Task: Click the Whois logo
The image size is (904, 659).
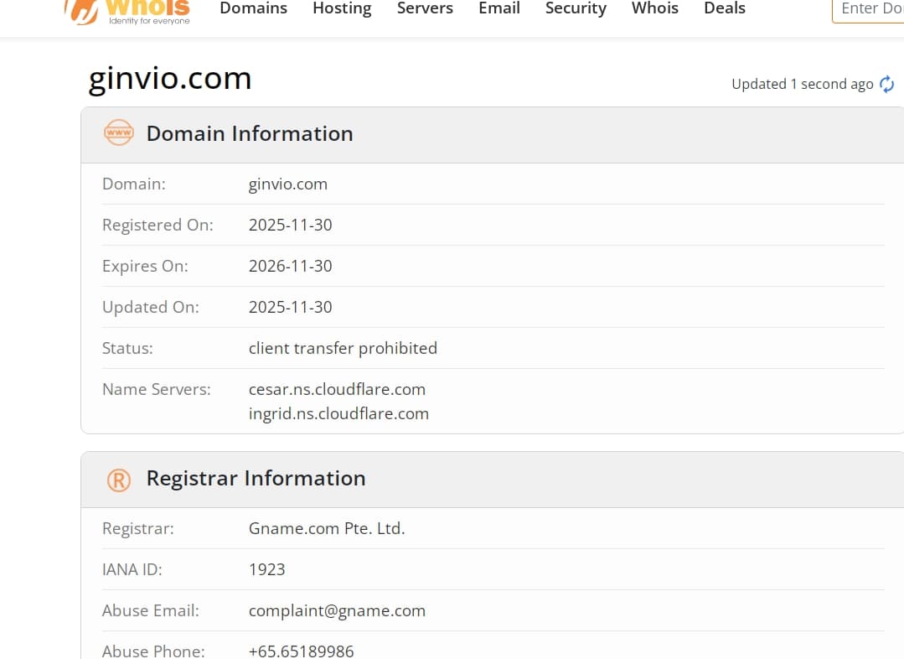Action: point(127,12)
